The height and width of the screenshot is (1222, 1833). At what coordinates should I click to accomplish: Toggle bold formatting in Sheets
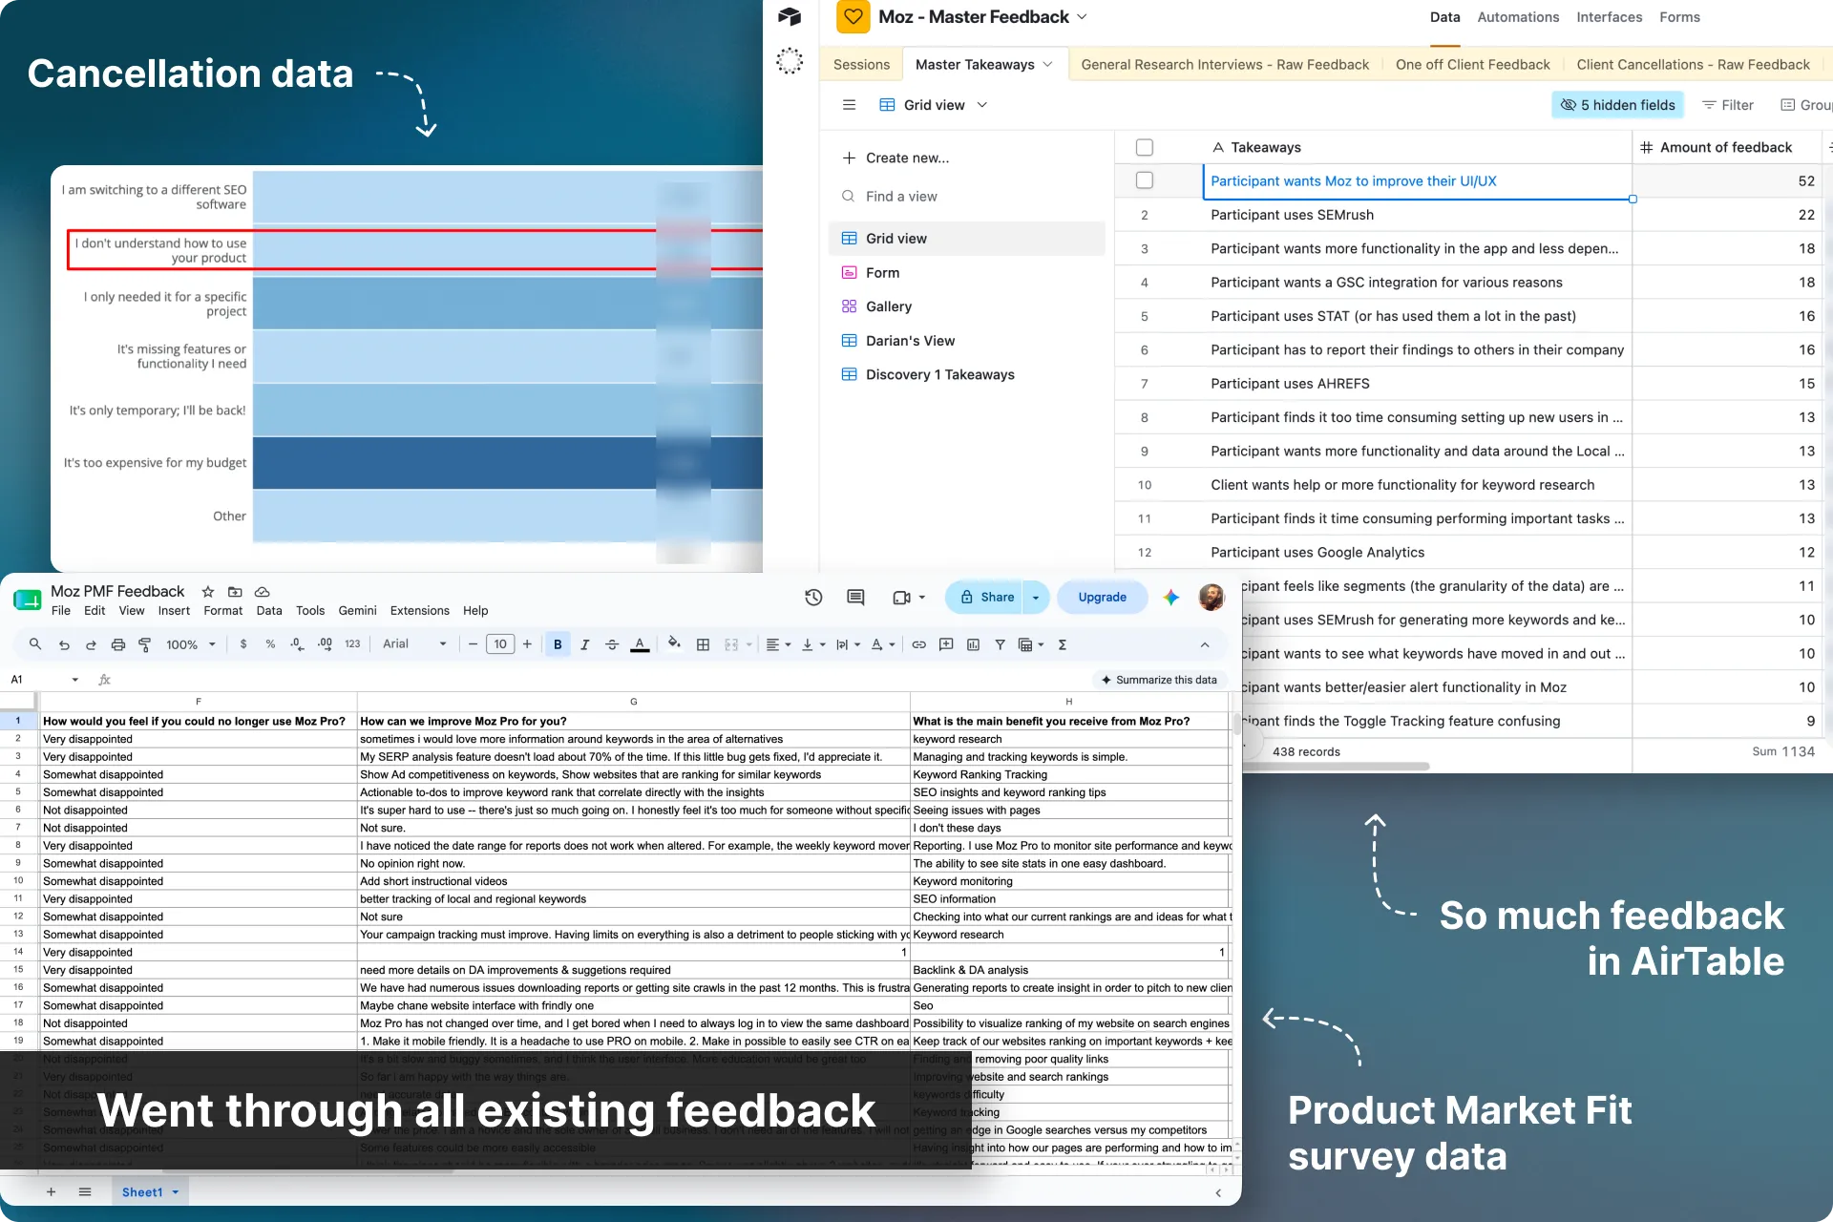[x=558, y=644]
